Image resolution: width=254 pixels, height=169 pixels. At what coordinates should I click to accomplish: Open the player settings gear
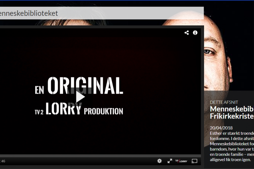coord(159,161)
